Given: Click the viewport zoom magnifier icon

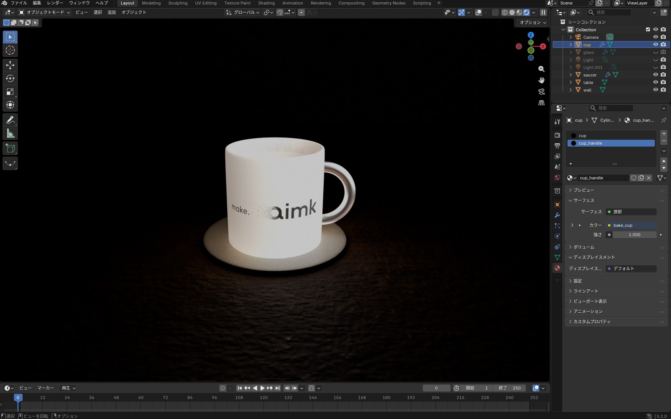Looking at the screenshot, I should [541, 69].
